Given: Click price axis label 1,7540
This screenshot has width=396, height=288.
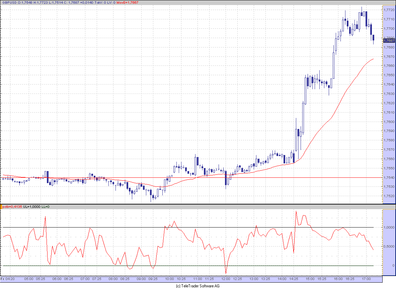Looking at the screenshot, I should 389,177.
